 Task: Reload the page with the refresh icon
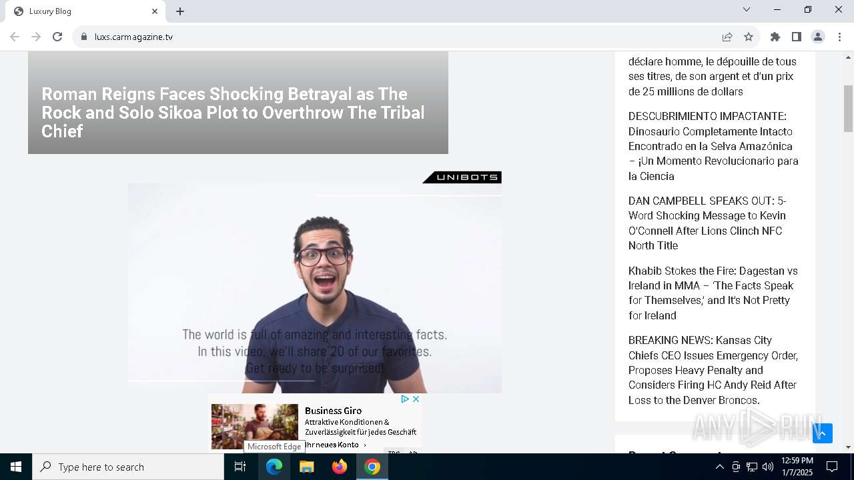point(57,37)
